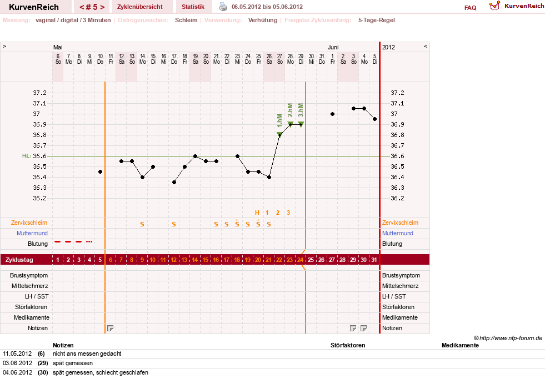
Task: Click the temperature point on May 26
Action: click(269, 177)
